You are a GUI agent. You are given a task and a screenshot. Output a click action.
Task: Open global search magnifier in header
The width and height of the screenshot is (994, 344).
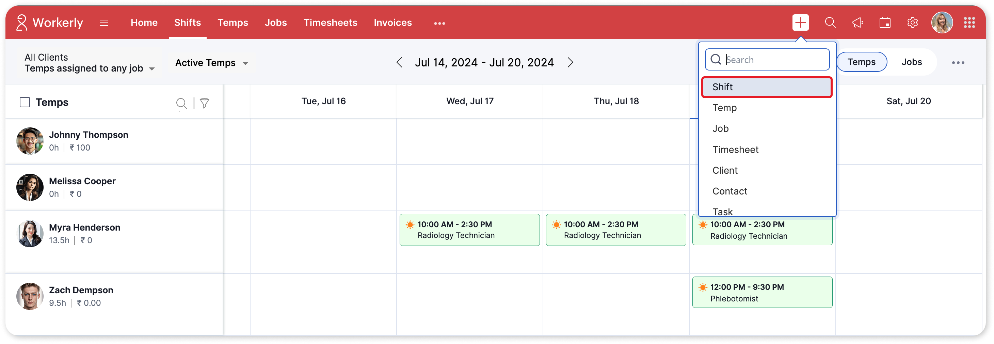[830, 22]
